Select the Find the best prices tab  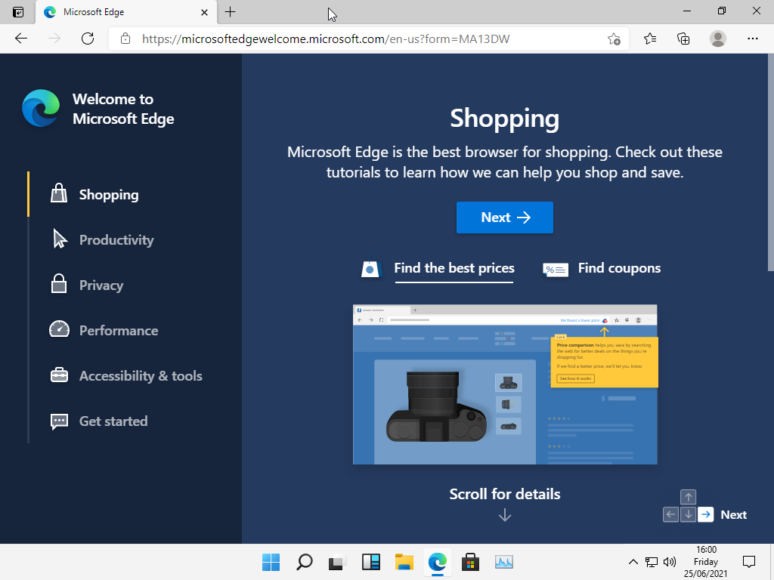[454, 268]
